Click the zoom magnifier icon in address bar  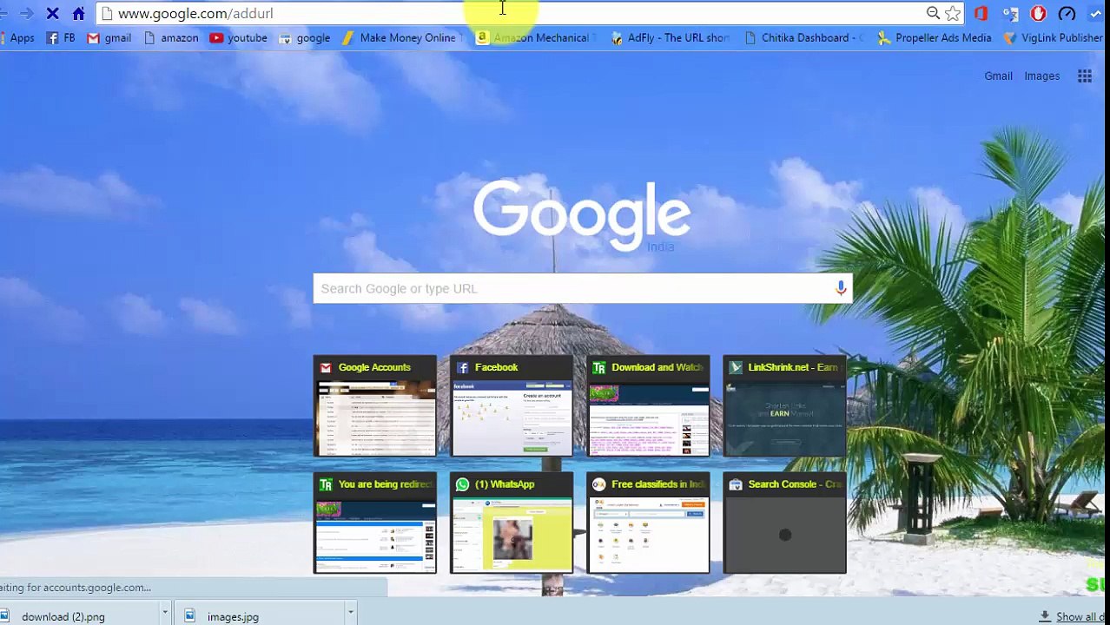pyautogui.click(x=933, y=13)
